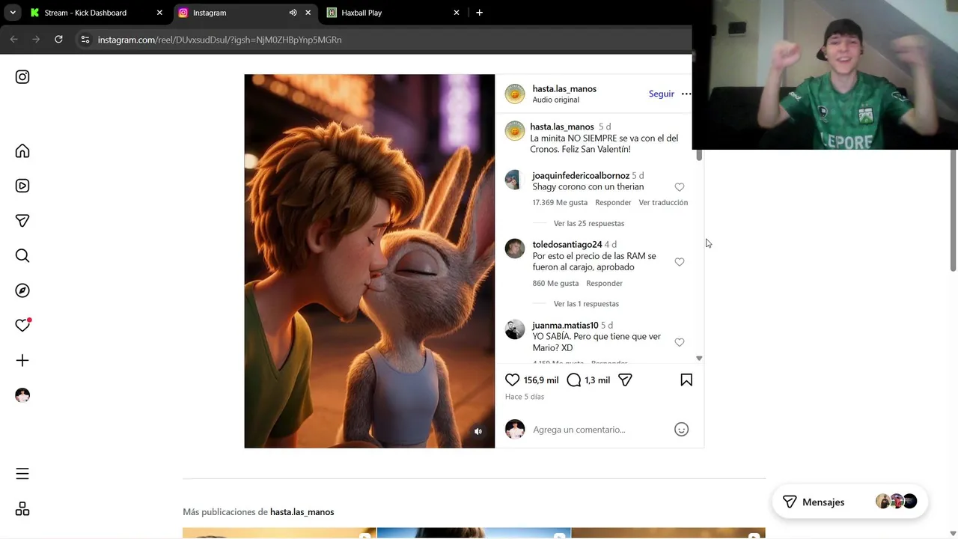This screenshot has height=539, width=958.
Task: Open Notifications heart icon in sidebar
Action: point(22,325)
